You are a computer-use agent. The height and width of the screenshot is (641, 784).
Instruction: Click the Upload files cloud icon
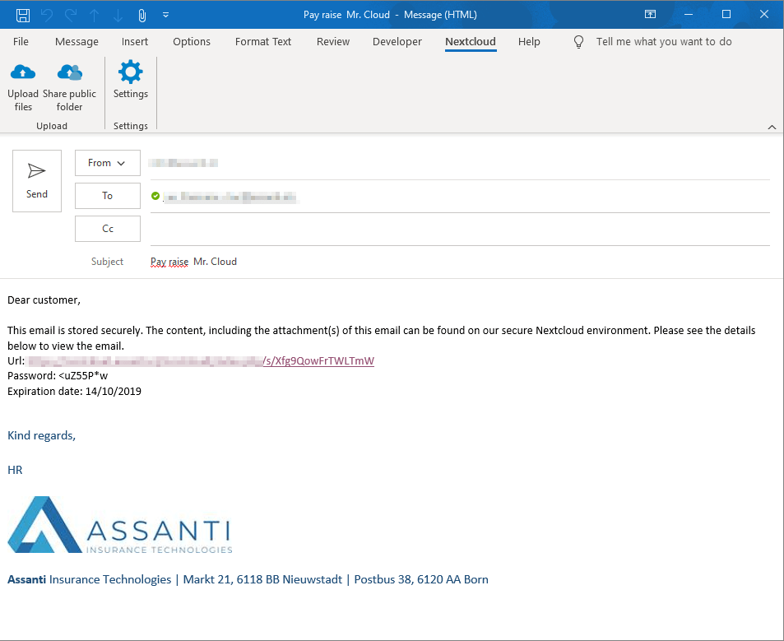23,73
